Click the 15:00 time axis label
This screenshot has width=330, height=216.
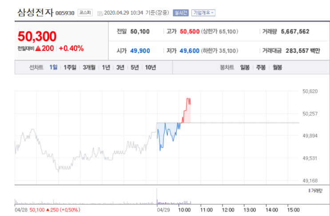294,210
